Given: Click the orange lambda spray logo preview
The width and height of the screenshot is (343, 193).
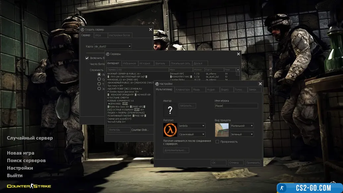Looking at the screenshot, I should (x=170, y=130).
